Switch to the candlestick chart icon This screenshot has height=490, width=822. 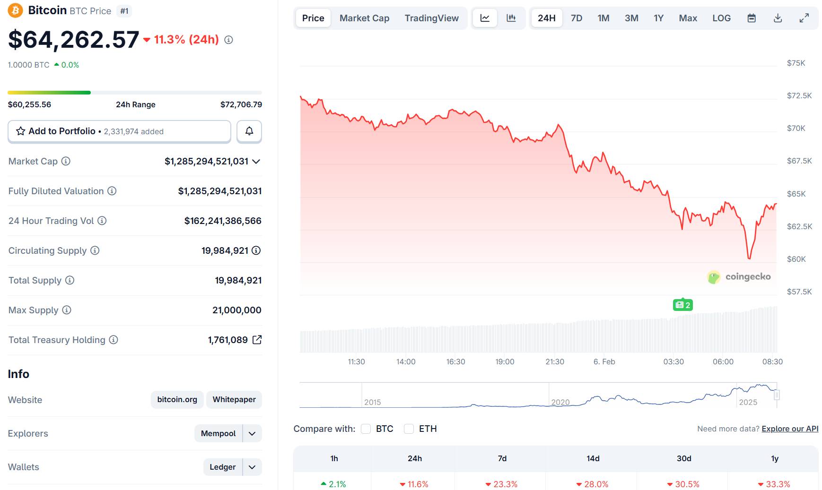[x=511, y=18]
